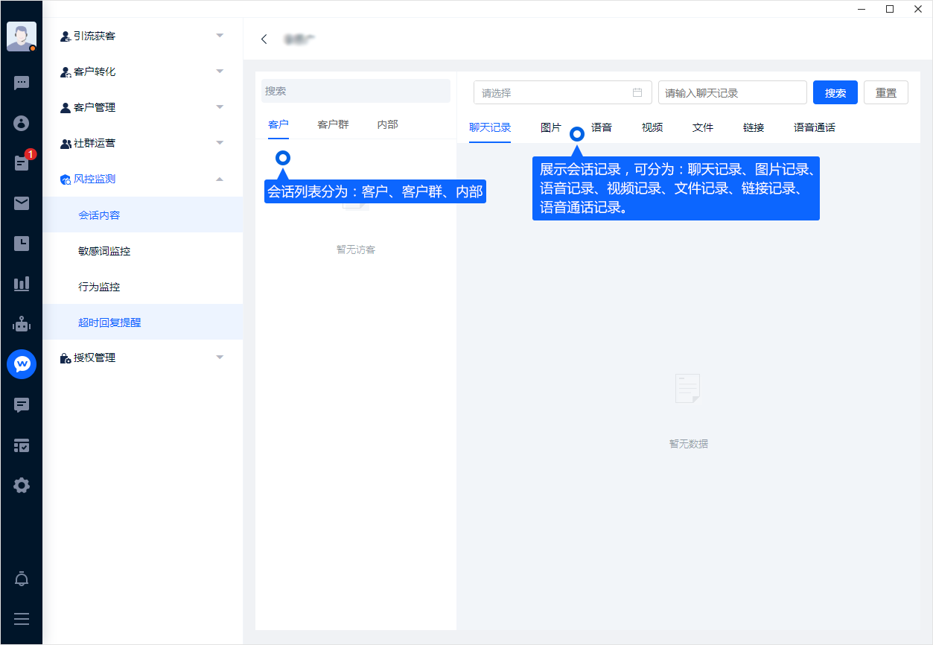Open the 请选择 date picker field
Viewport: 933px width, 645px height.
point(562,93)
